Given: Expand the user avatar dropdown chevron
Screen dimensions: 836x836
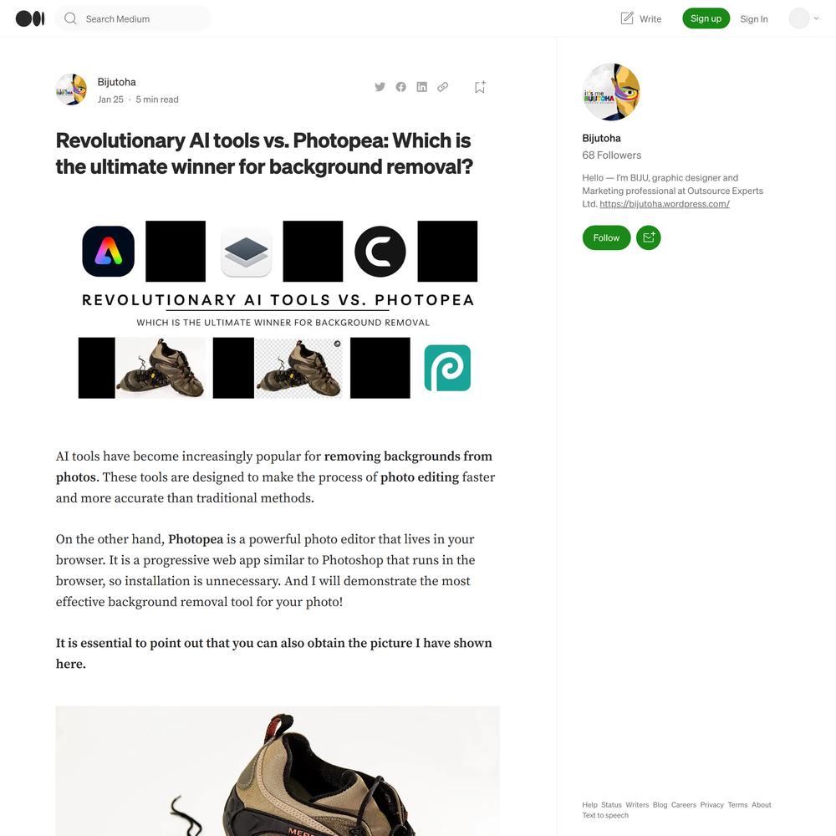Looking at the screenshot, I should pyautogui.click(x=816, y=18).
